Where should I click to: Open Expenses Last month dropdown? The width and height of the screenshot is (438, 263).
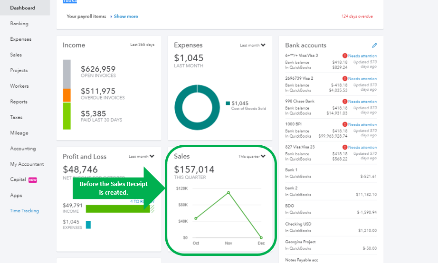(x=253, y=45)
